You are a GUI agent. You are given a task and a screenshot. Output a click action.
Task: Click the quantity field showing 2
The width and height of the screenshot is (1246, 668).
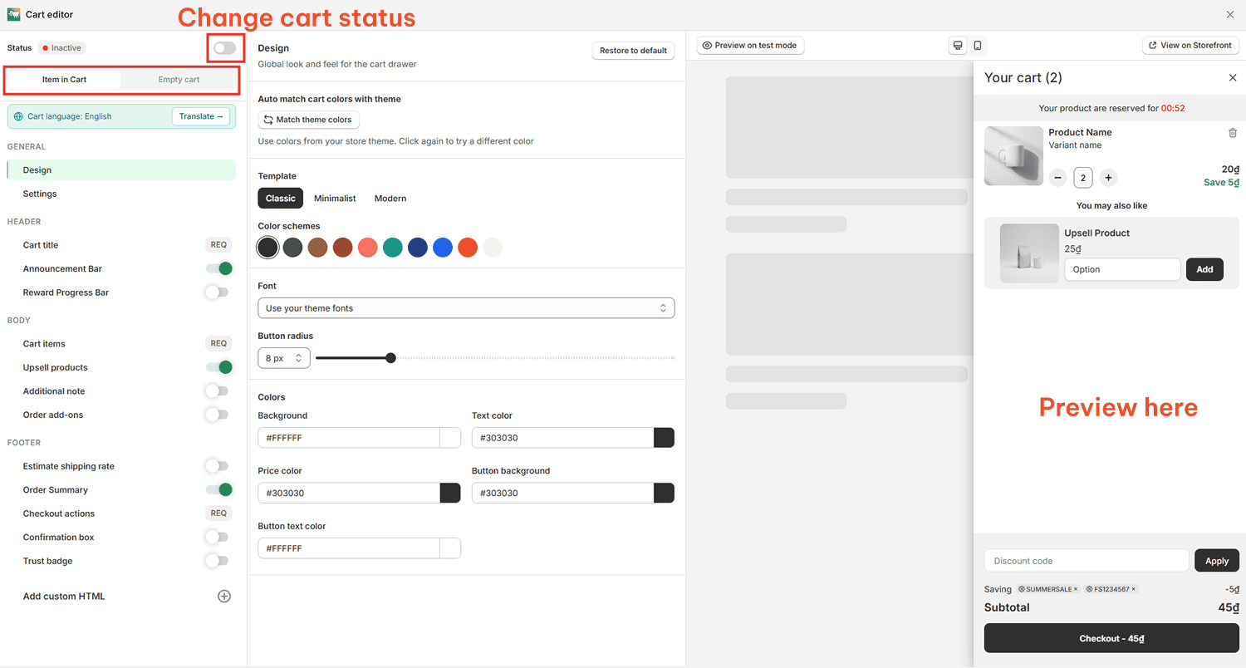point(1083,178)
